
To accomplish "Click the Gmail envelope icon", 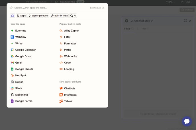I will [x=12, y=63].
